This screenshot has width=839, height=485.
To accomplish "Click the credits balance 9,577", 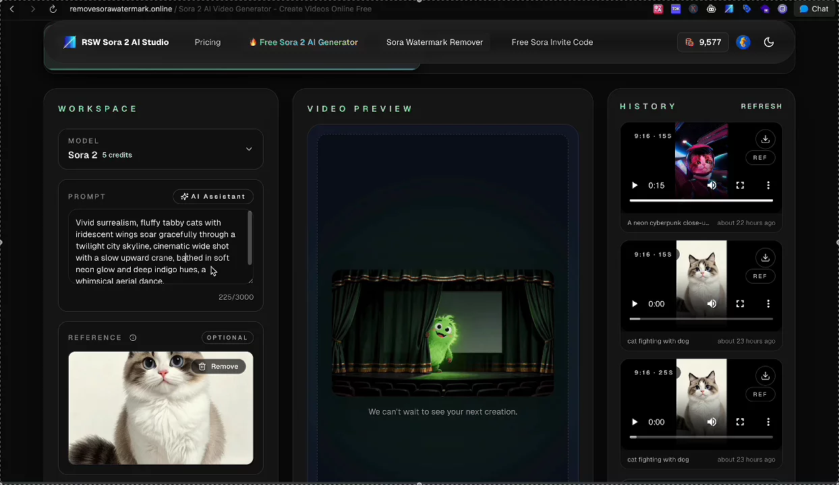I will 703,42.
